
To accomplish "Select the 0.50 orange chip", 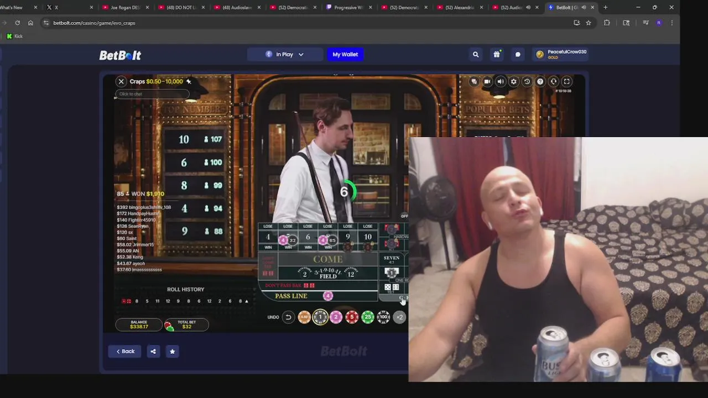I will (x=304, y=317).
